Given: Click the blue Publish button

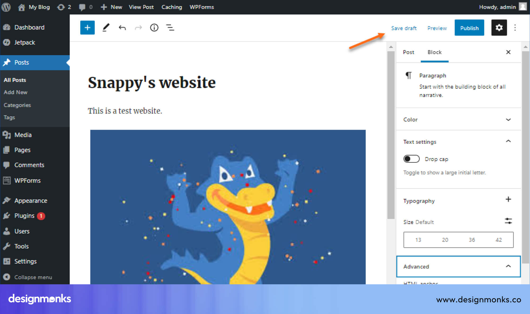Looking at the screenshot, I should pyautogui.click(x=469, y=28).
